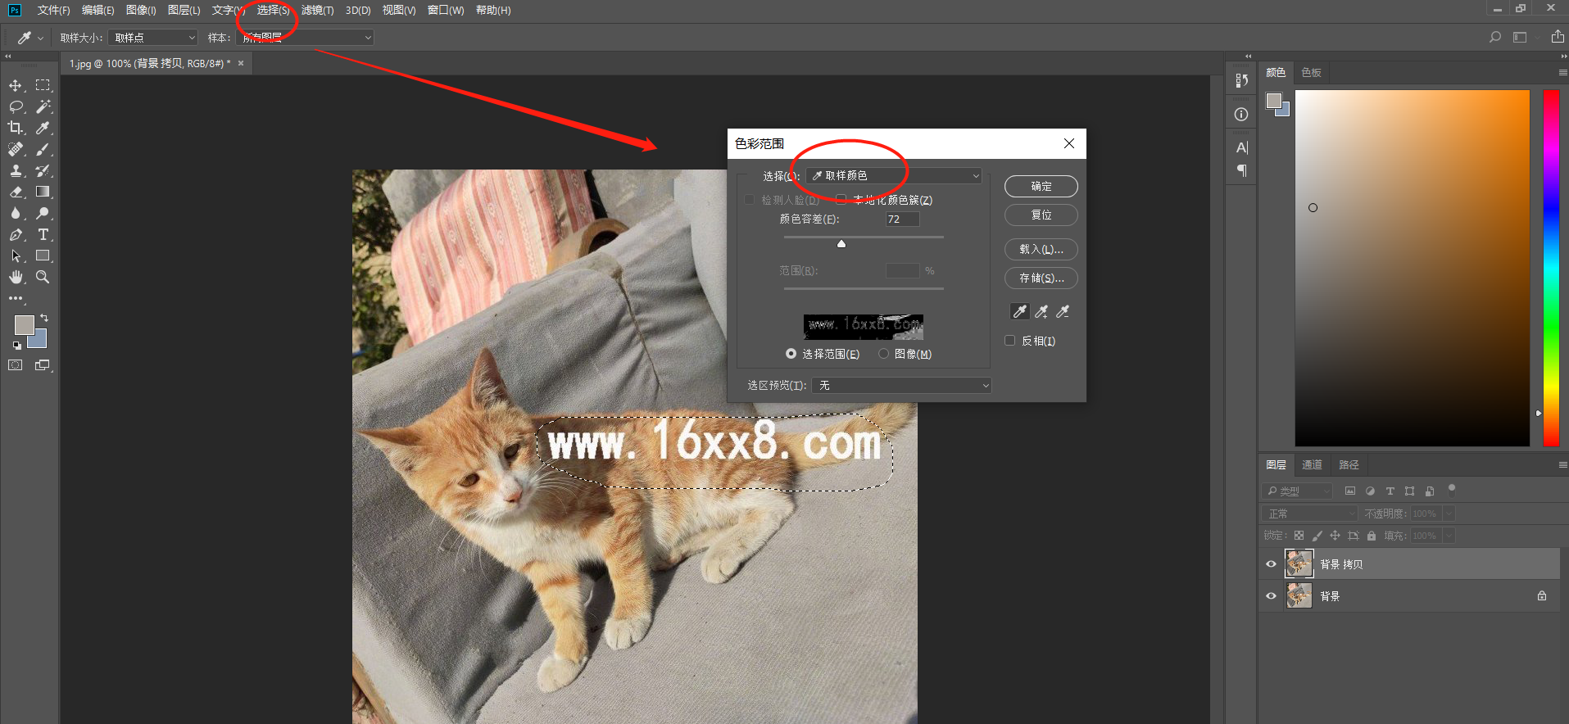Switch to the 色板 tab
This screenshot has width=1569, height=724.
(x=1311, y=73)
